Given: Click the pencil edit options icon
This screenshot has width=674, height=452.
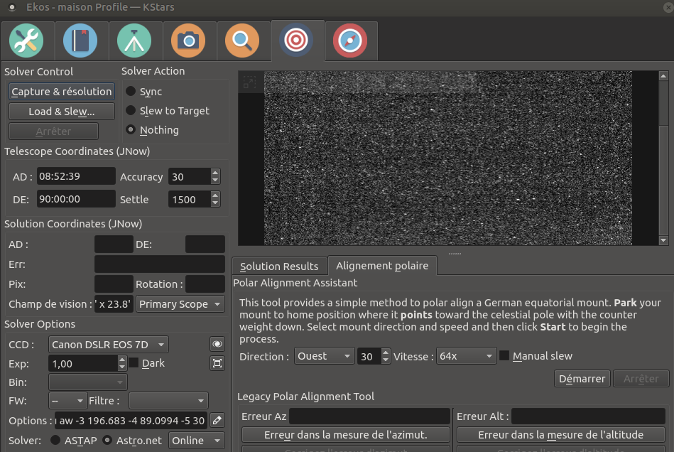Looking at the screenshot, I should [x=217, y=420].
